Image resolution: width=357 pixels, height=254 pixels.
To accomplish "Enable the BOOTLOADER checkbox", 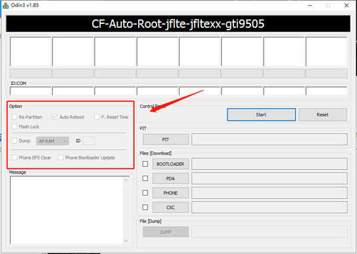I will (x=145, y=164).
